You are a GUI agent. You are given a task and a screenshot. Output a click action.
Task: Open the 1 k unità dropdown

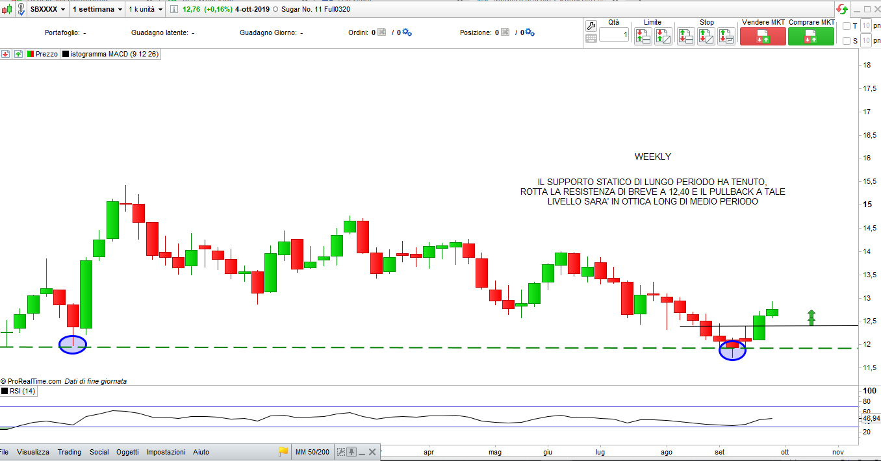click(x=146, y=10)
